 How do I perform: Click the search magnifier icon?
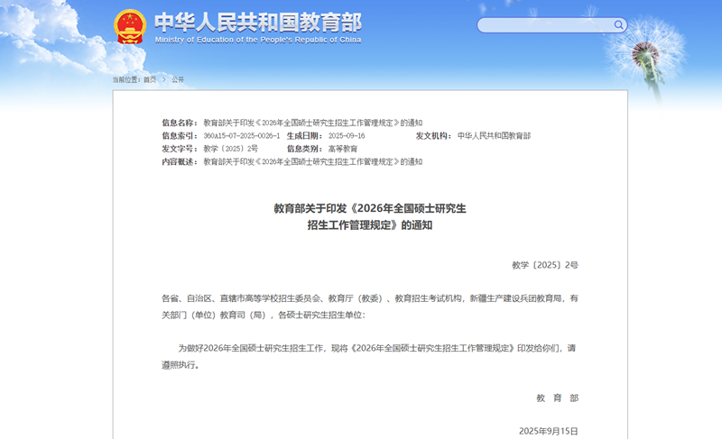(x=619, y=25)
